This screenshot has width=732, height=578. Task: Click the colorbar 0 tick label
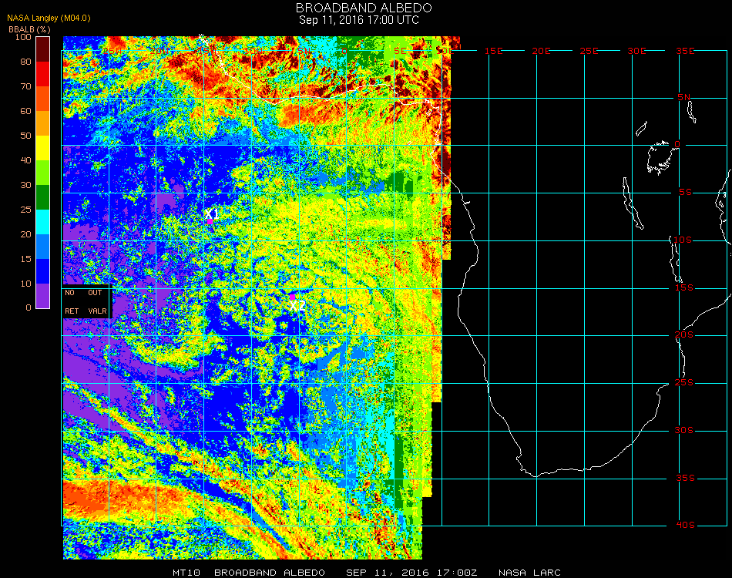(29, 307)
